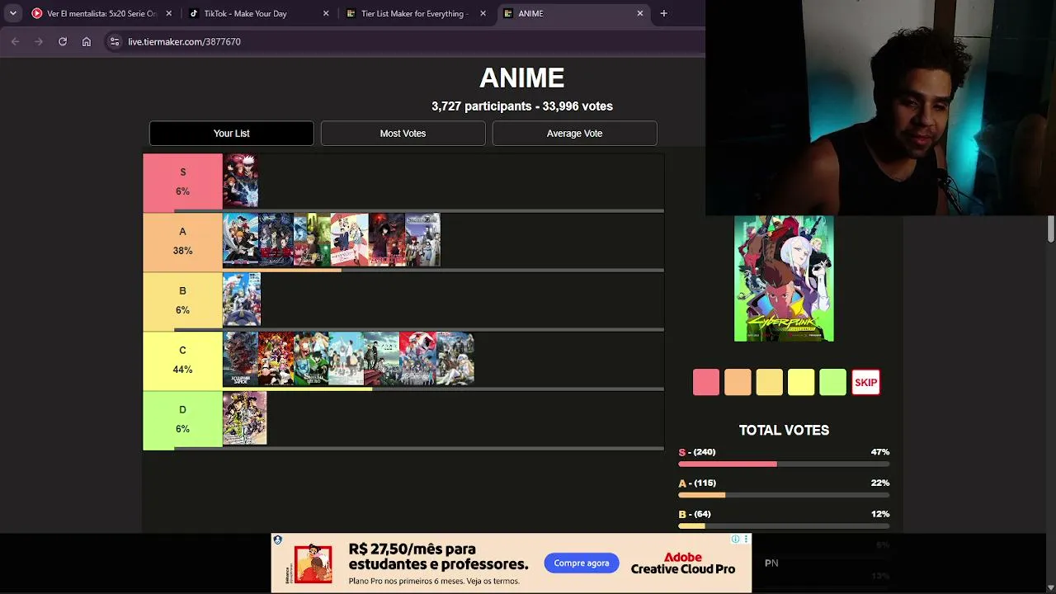Switch to the Ver El mentalista tab
This screenshot has height=594, width=1056.
(x=101, y=13)
